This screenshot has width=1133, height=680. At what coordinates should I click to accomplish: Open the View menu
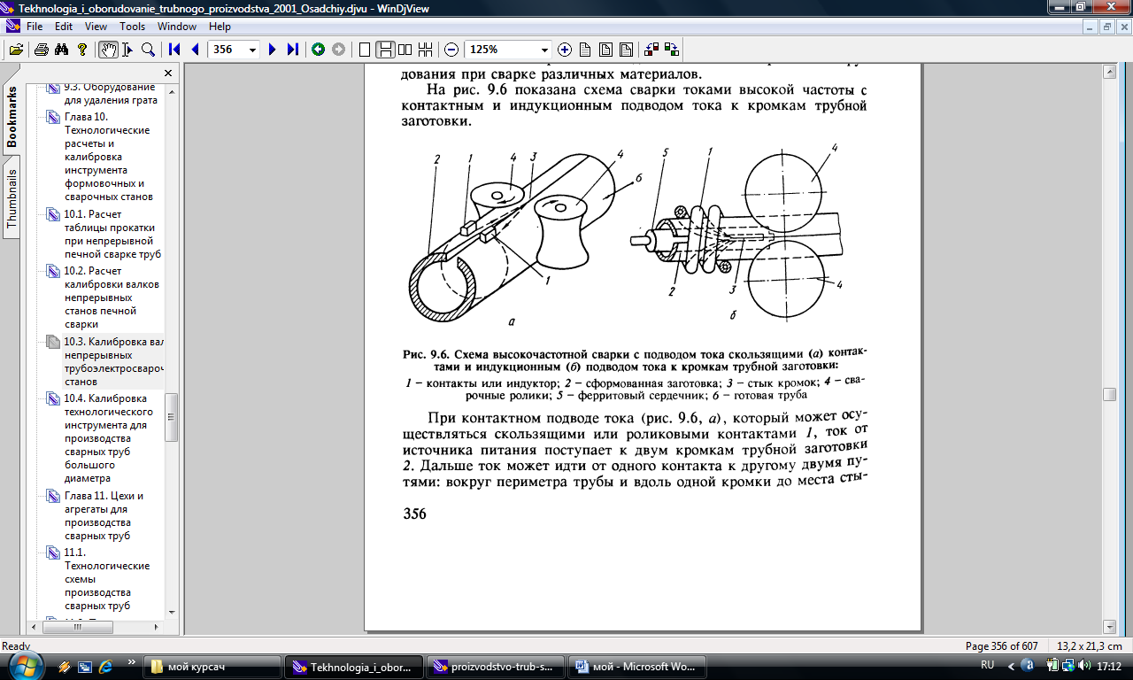click(97, 27)
